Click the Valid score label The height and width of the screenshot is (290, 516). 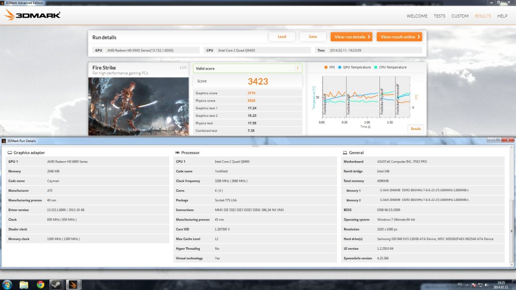205,68
